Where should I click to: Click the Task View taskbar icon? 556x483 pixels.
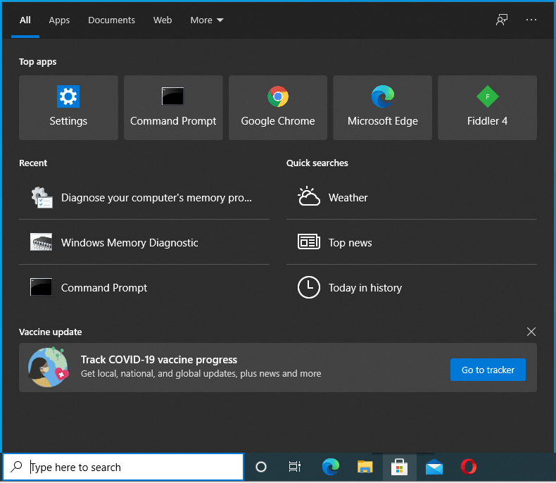[295, 467]
